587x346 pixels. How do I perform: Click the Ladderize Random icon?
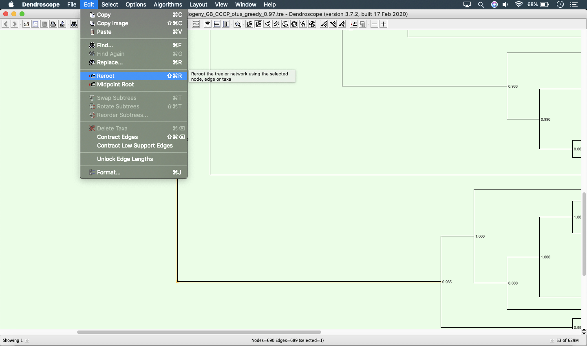(342, 24)
